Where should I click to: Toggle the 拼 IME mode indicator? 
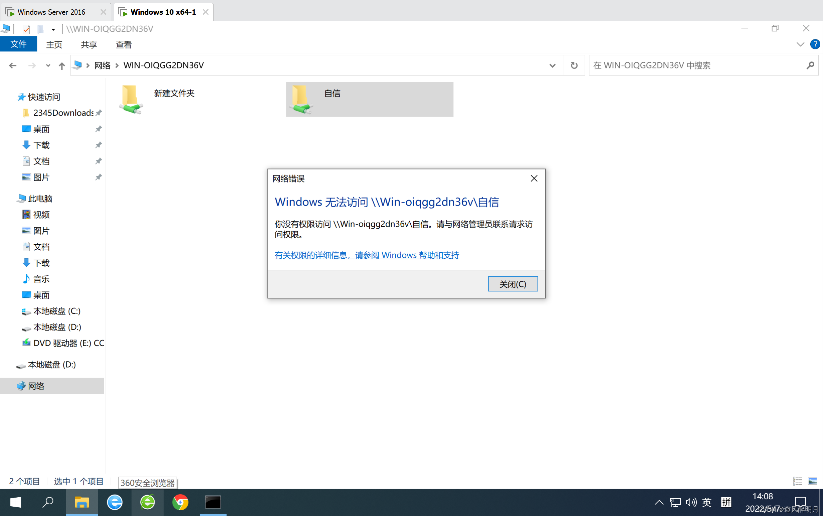(726, 502)
